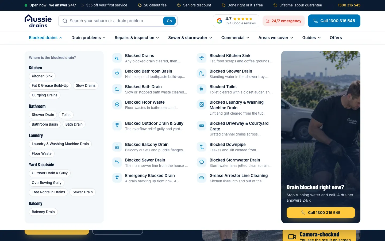Open the Aussie Drains logo home link
The image size is (385, 241).
[38, 21]
